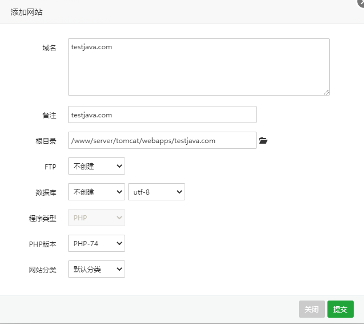Click the 域名 domain text area
Image resolution: width=364 pixels, height=324 pixels.
199,67
